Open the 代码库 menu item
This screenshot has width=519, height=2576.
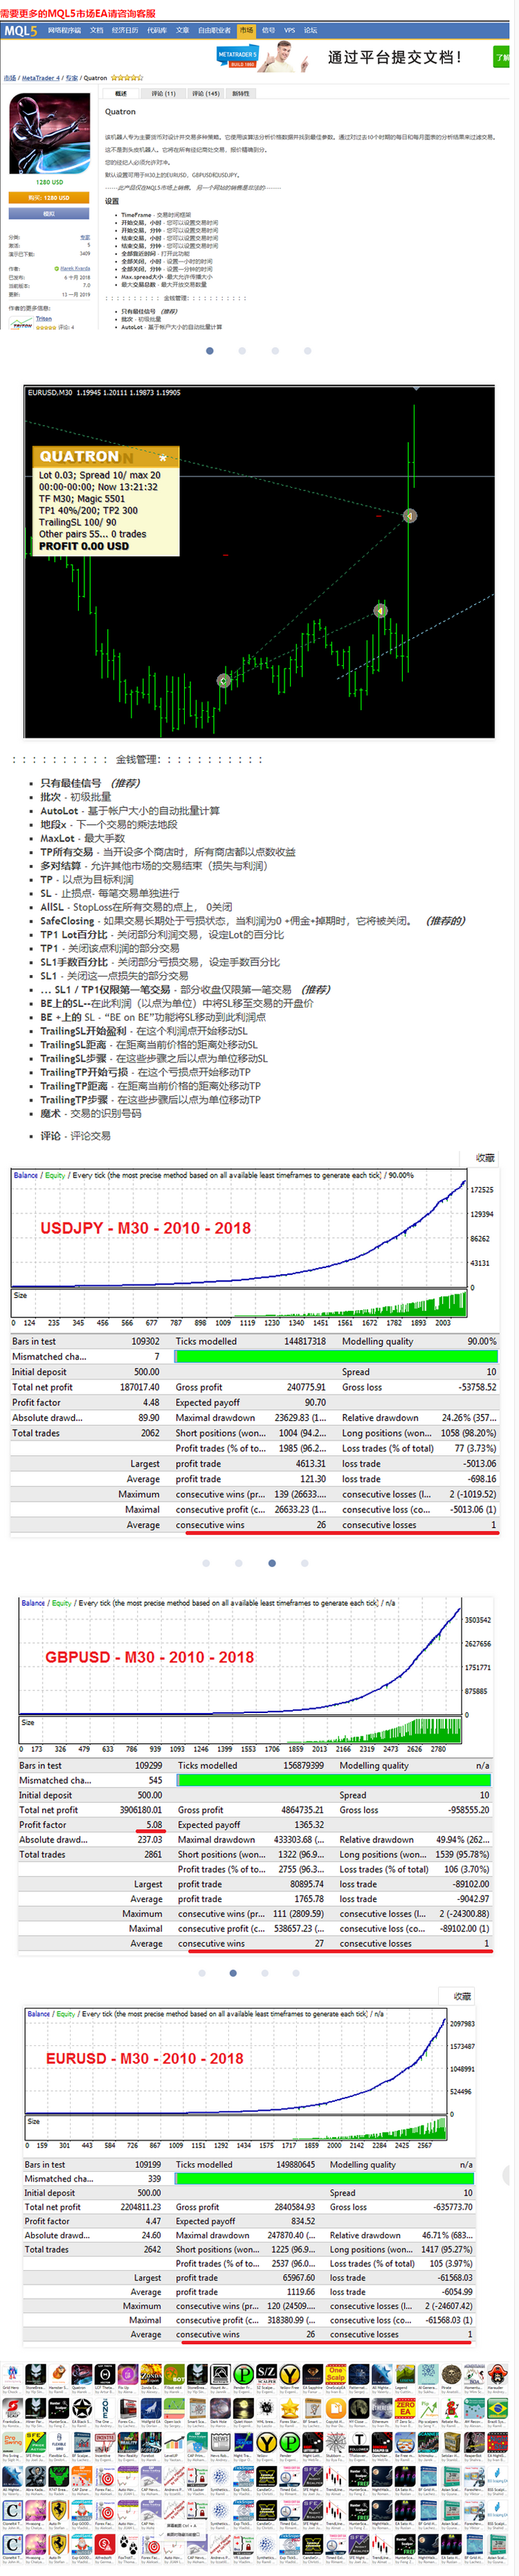click(x=157, y=30)
